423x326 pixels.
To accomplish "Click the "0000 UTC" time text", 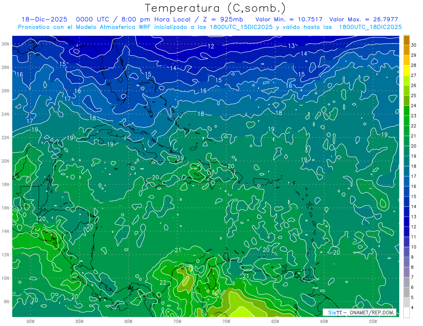I will (x=93, y=19).
